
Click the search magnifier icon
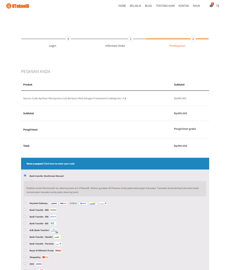tap(218, 6)
